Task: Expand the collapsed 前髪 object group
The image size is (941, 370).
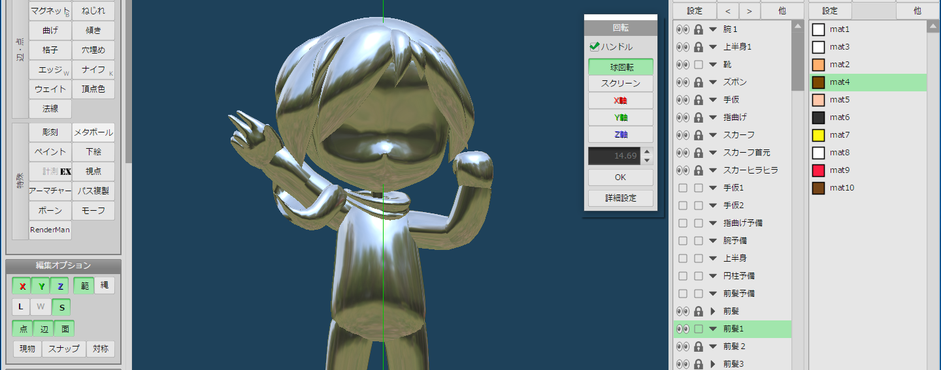Action: point(713,311)
